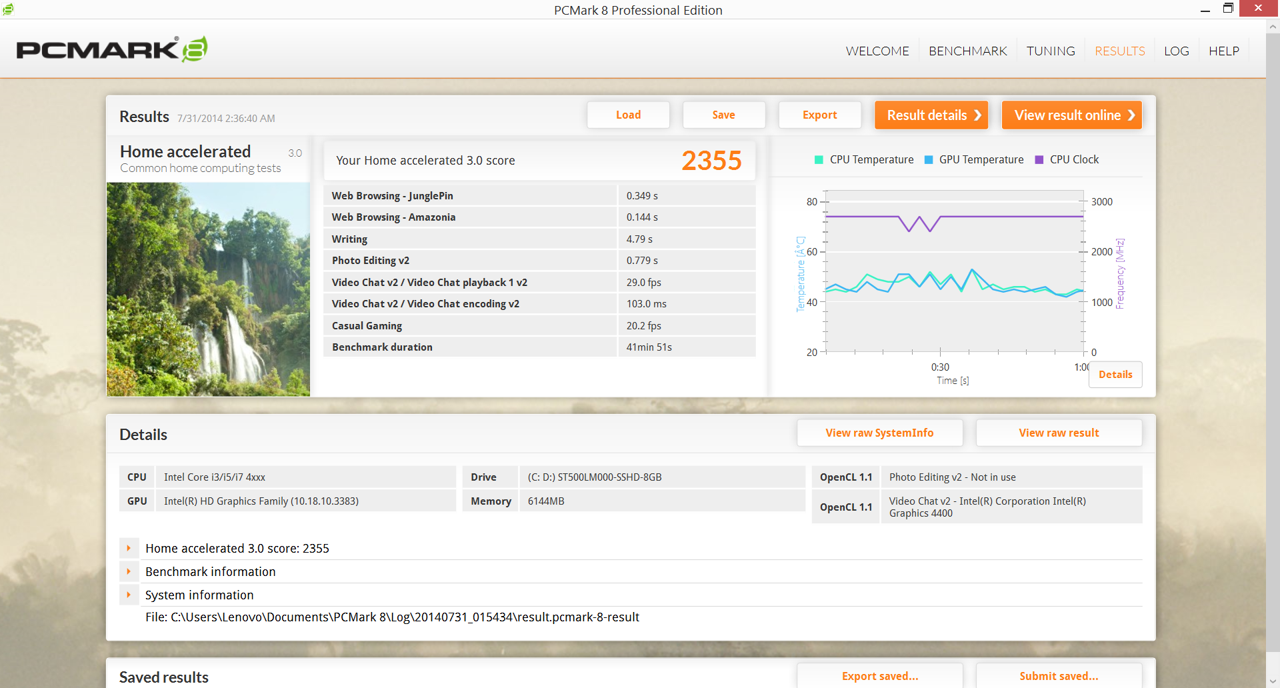This screenshot has width=1280, height=688.
Task: Open the Welcome tab
Action: pyautogui.click(x=877, y=51)
